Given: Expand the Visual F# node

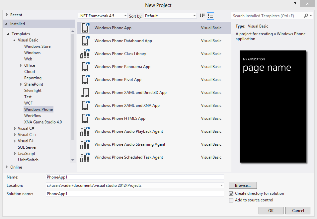Looking at the screenshot, I should pos(15,141).
